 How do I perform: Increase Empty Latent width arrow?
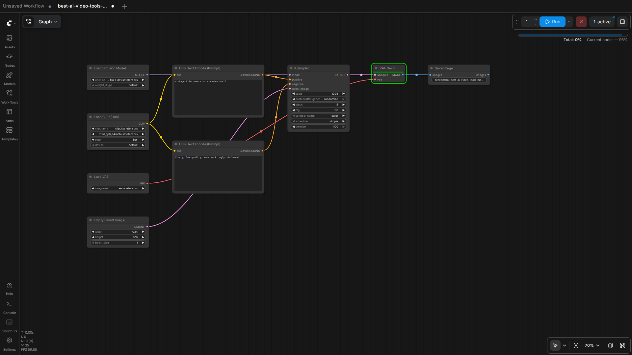[x=143, y=232]
